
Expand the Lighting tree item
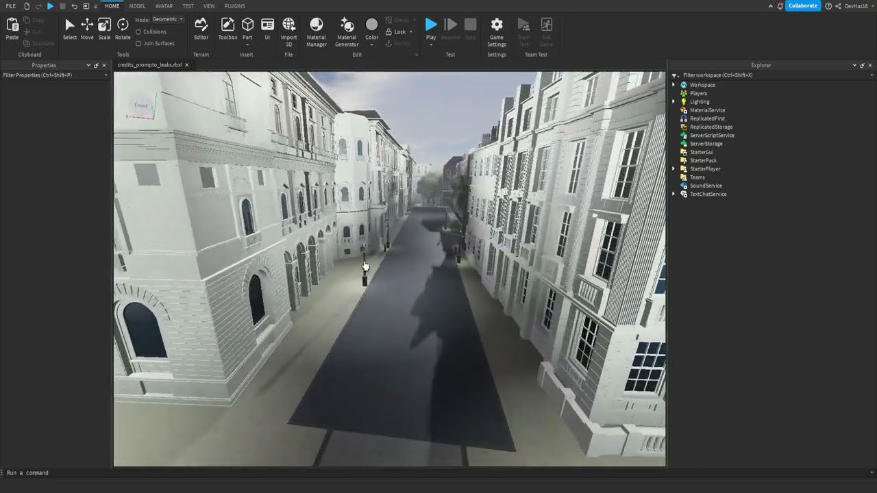click(x=674, y=102)
